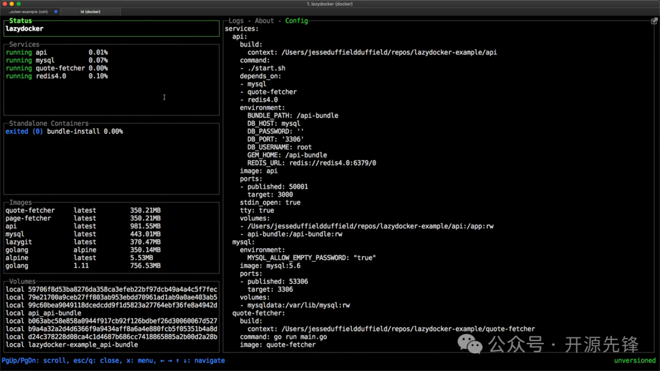Click the 'target: 3000' line
The width and height of the screenshot is (660, 371).
(270, 195)
